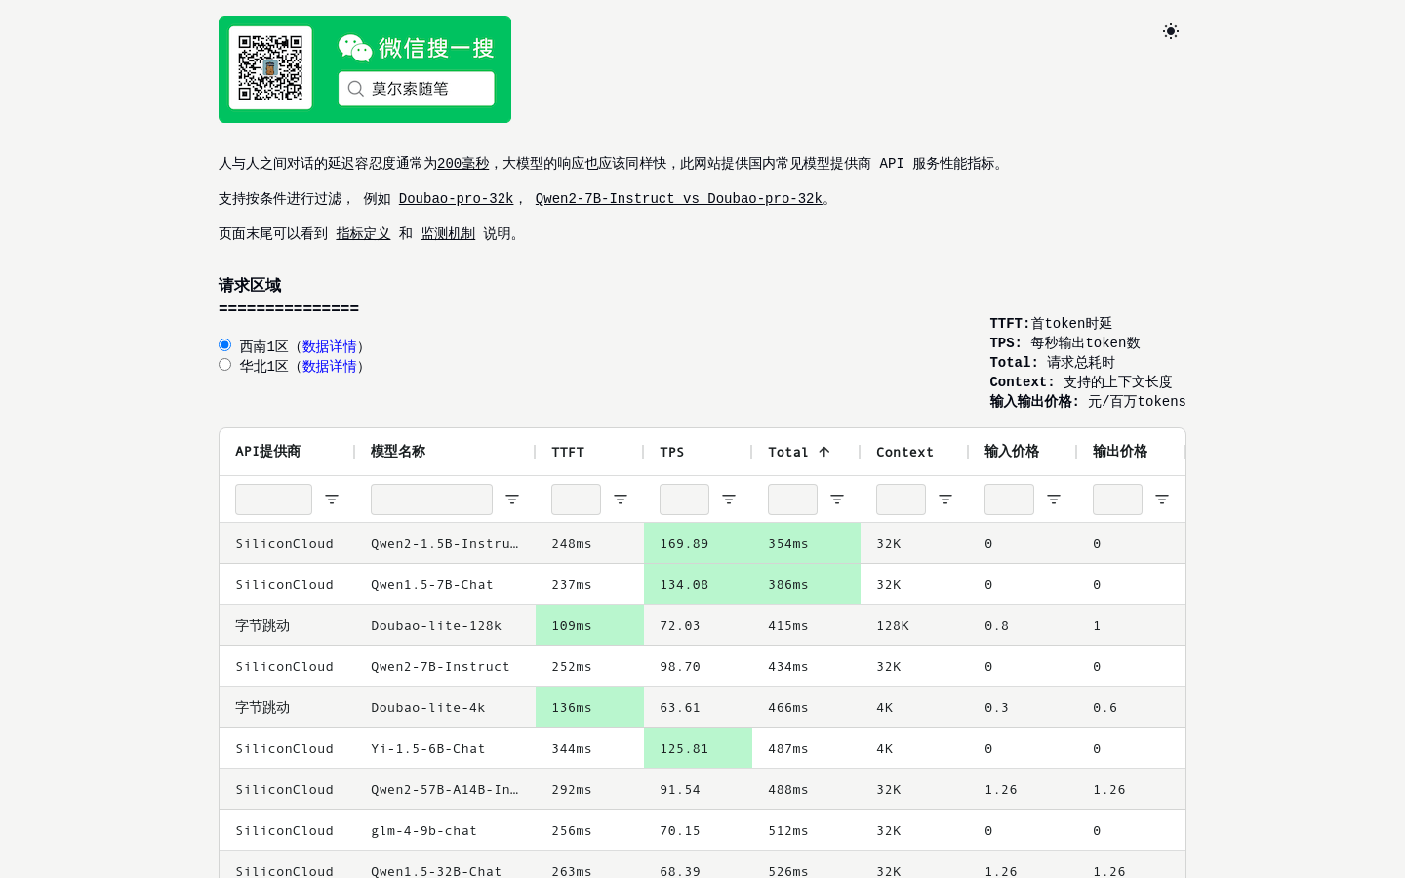Select the Doubao-lite-128k model cell
The image size is (1405, 878).
click(445, 625)
